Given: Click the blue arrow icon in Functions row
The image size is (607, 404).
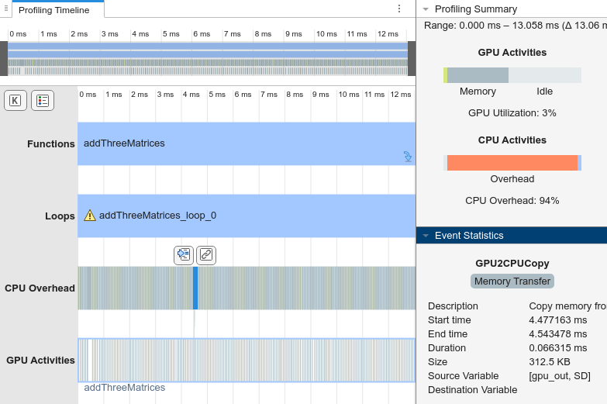Looking at the screenshot, I should [x=408, y=157].
